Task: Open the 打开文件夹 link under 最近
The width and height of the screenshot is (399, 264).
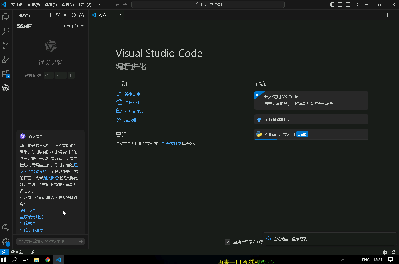Action: point(172,144)
